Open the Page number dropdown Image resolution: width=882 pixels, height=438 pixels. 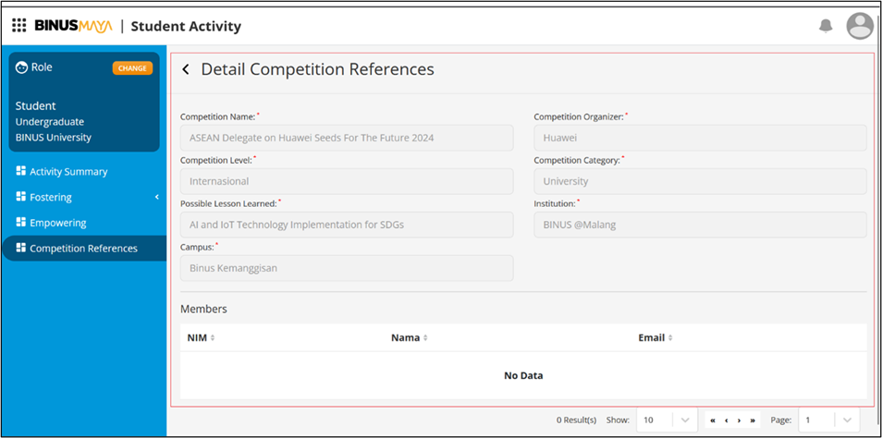pyautogui.click(x=829, y=420)
